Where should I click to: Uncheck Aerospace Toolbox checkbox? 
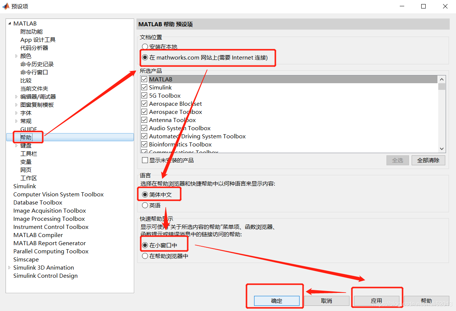tap(145, 112)
